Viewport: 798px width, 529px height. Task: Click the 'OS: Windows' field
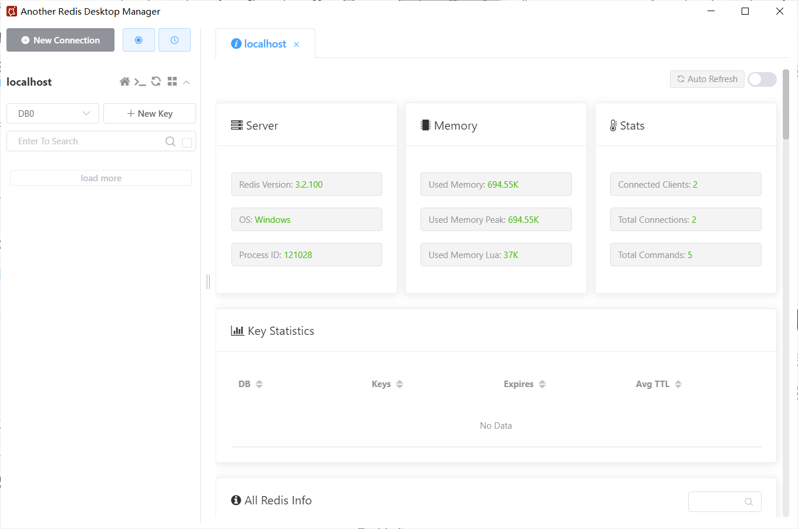[307, 219]
